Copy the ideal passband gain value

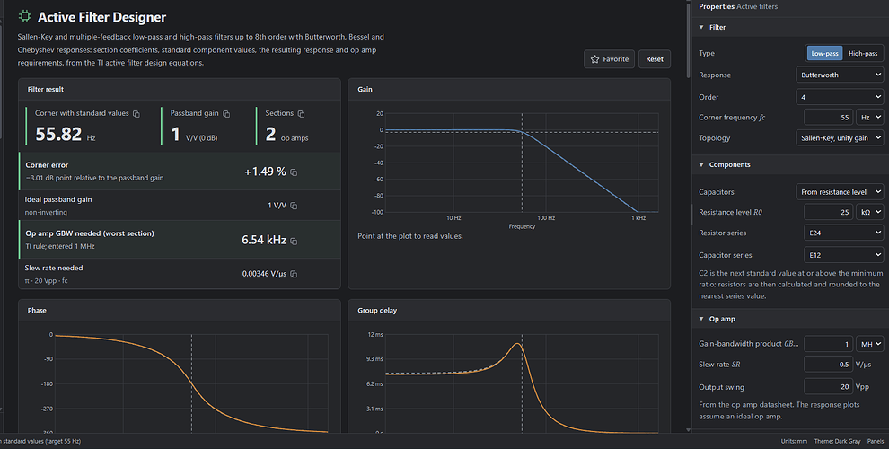[294, 206]
